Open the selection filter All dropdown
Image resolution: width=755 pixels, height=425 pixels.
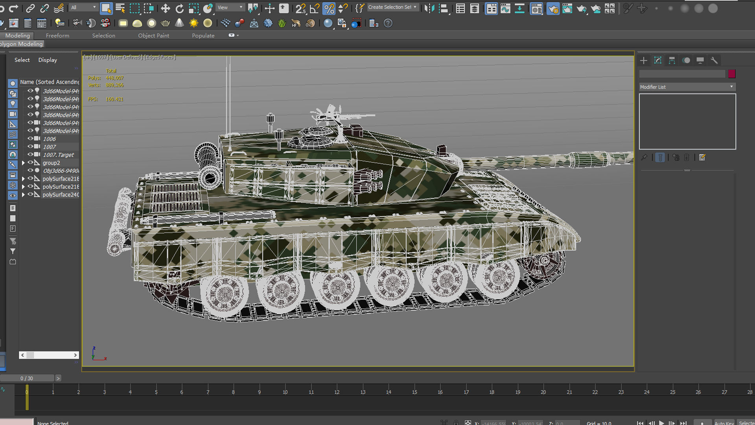click(83, 7)
